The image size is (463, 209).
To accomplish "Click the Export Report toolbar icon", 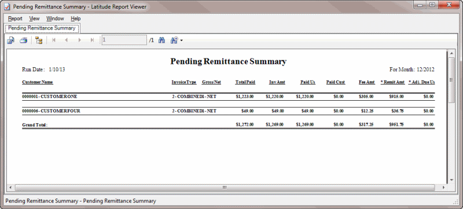I will 10,41.
